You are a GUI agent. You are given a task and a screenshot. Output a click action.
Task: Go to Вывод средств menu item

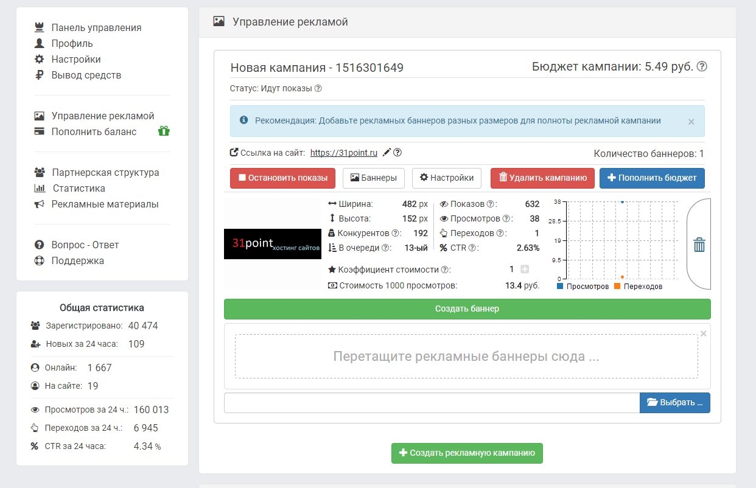[86, 75]
